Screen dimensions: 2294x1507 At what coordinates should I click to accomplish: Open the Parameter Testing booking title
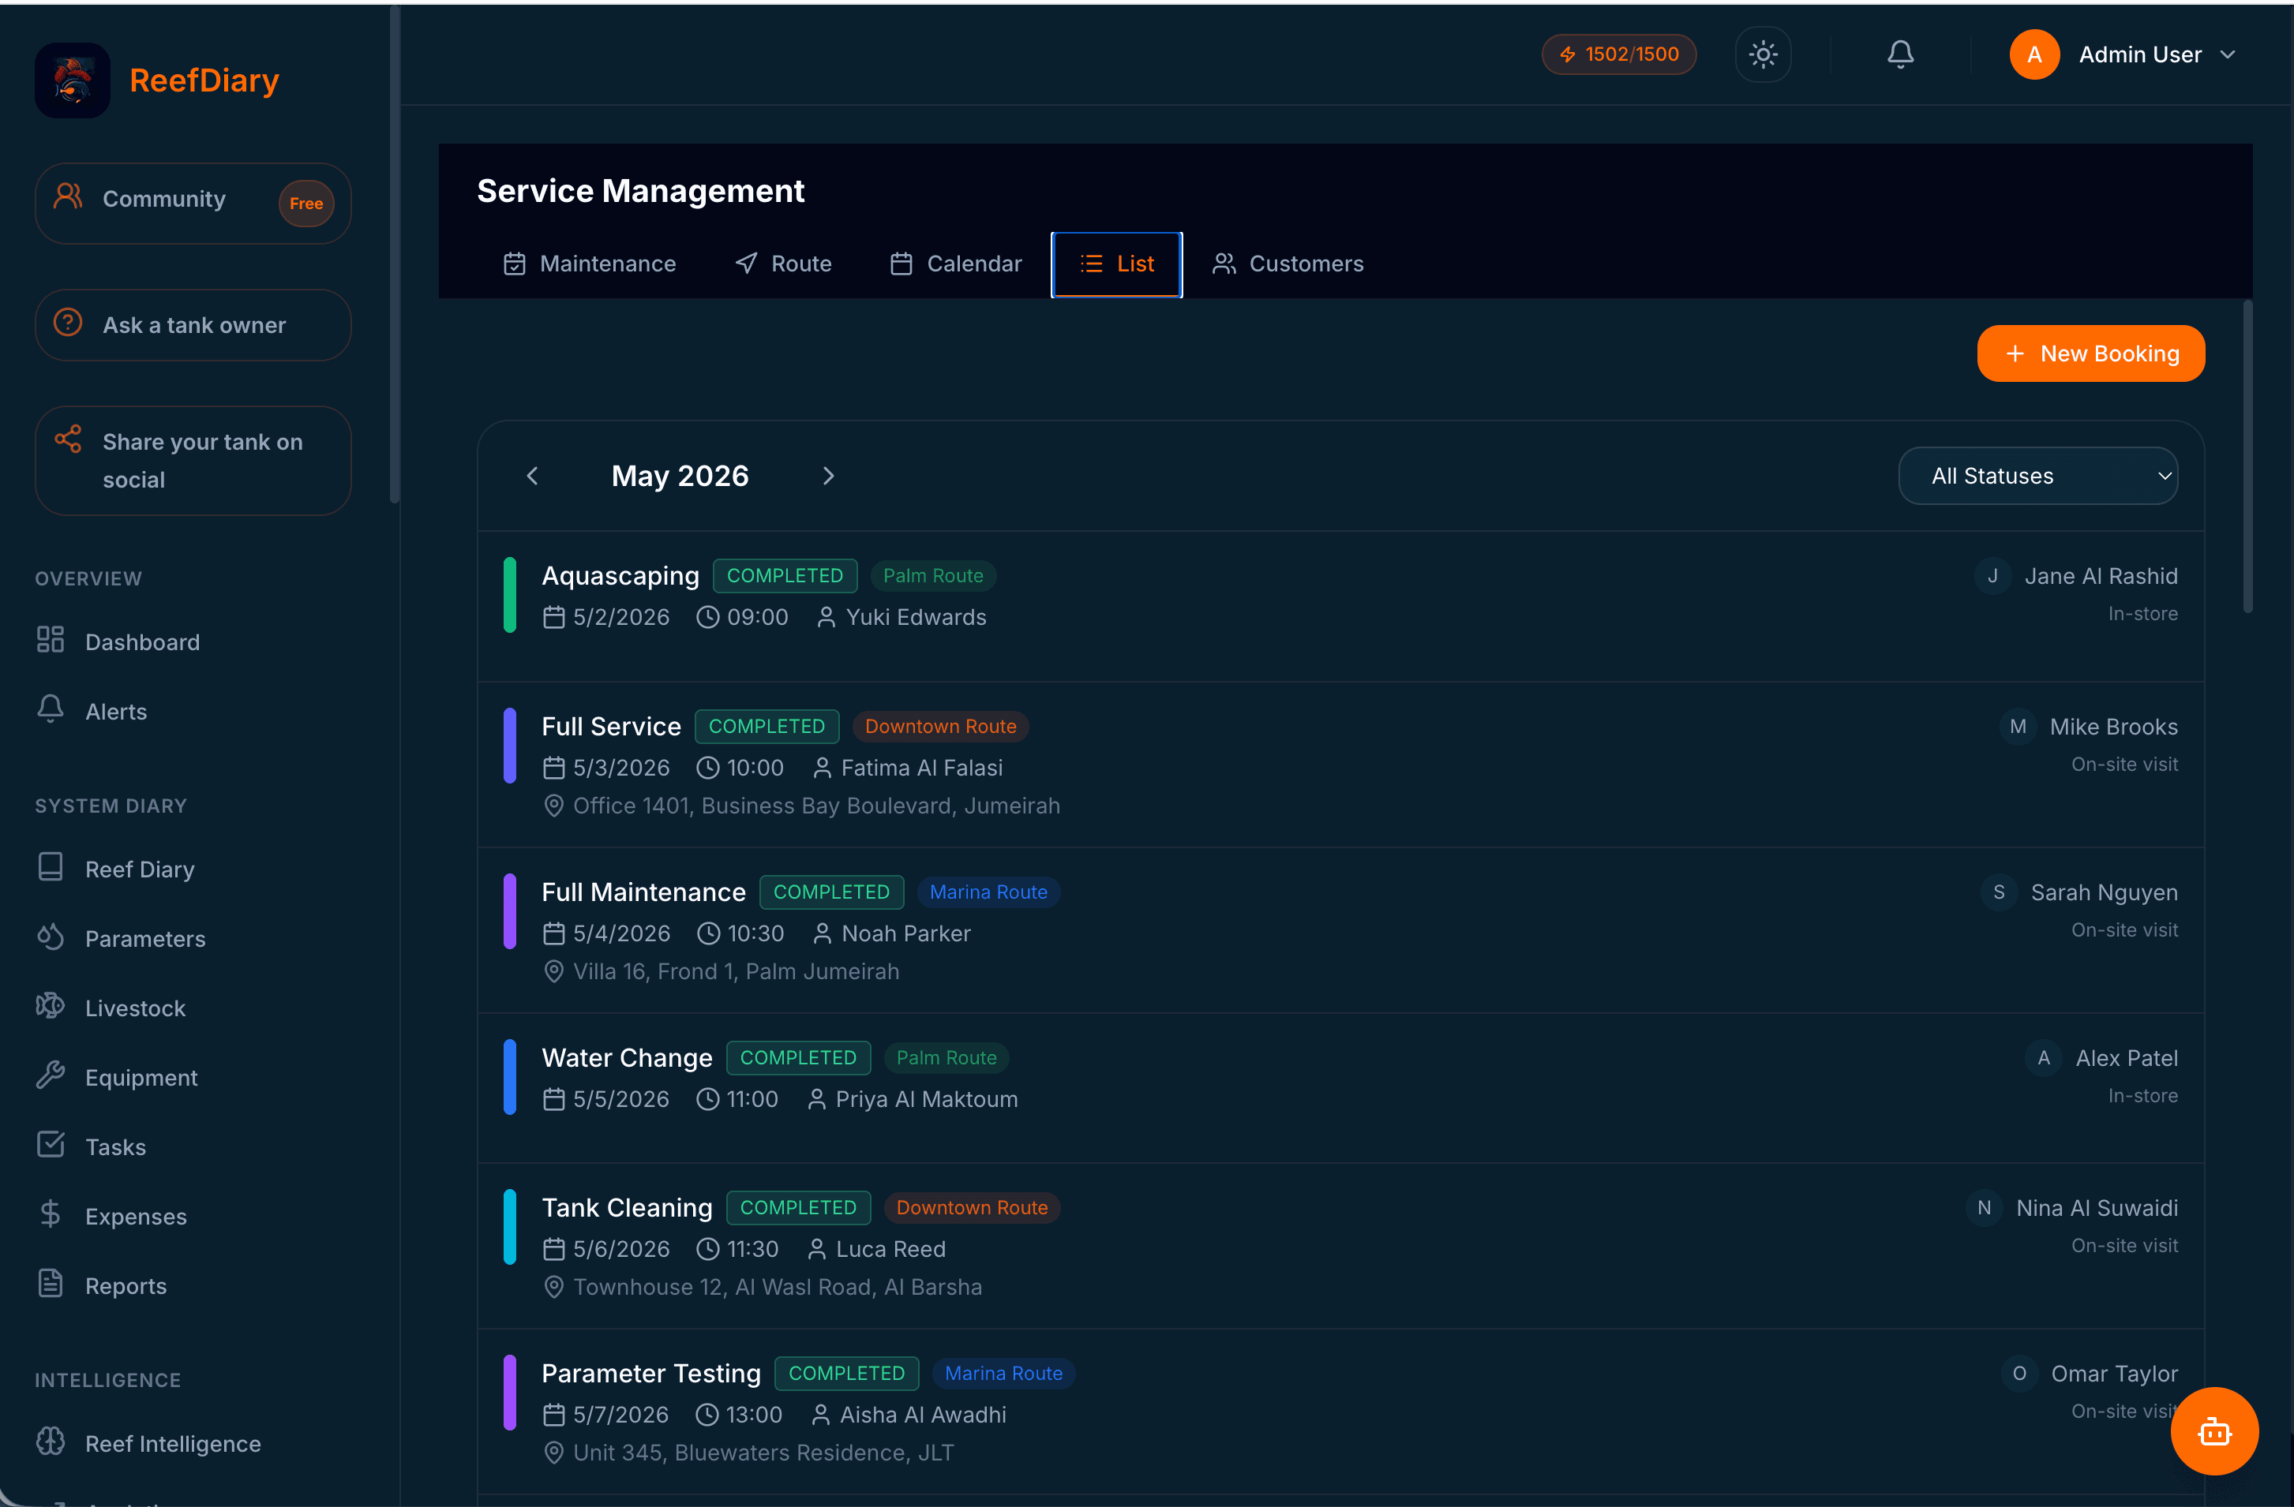(x=651, y=1373)
